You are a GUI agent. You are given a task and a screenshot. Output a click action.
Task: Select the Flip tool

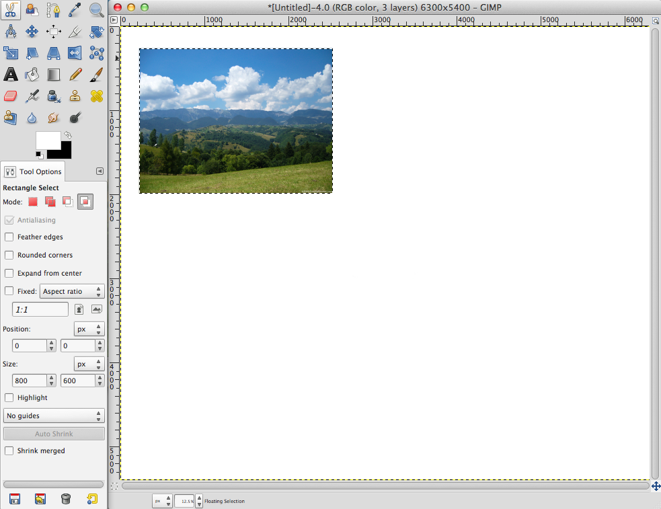(x=75, y=53)
